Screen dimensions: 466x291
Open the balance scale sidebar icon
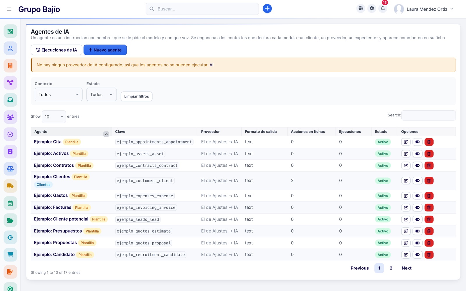(x=10, y=168)
